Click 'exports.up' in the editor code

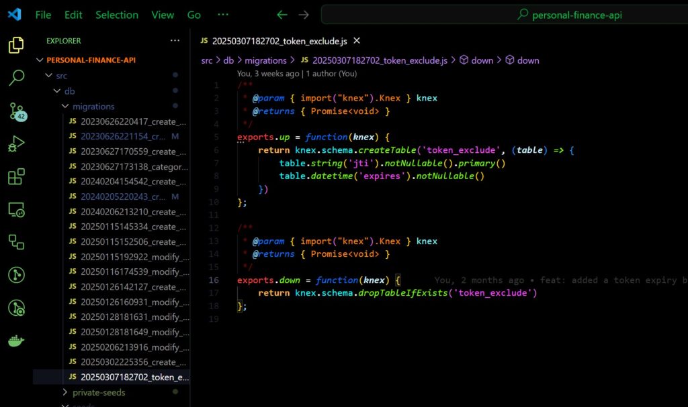(263, 137)
